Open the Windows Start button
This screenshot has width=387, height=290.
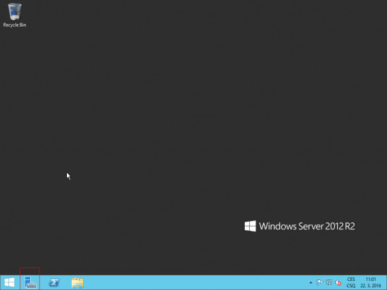coord(9,282)
